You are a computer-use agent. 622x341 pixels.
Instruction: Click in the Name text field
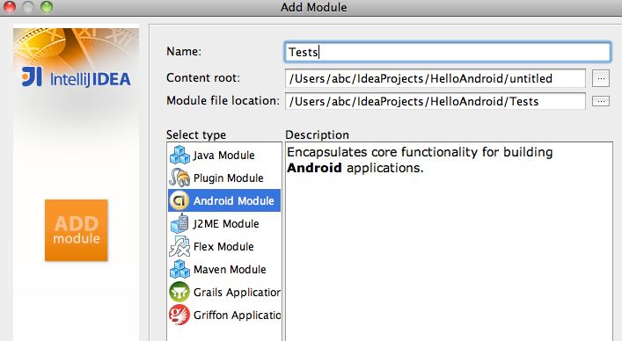pos(448,52)
